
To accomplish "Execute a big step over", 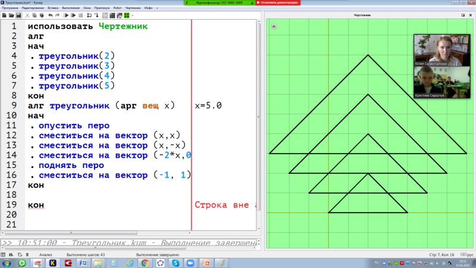I will pyautogui.click(x=89, y=15).
